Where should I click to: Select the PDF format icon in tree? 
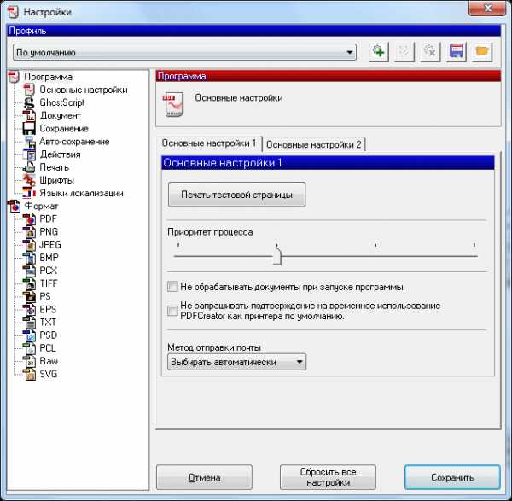(29, 218)
